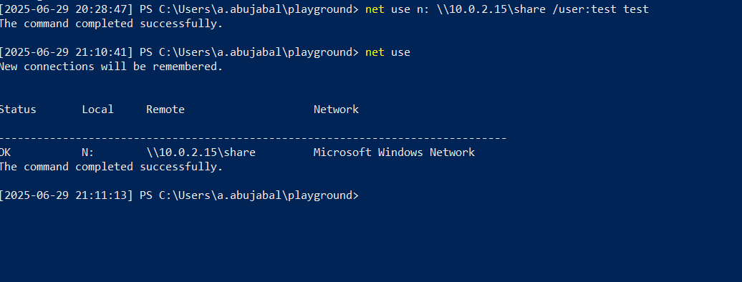Viewport: 742px width, 282px height.
Task: Click the Remote column header
Action: point(165,110)
